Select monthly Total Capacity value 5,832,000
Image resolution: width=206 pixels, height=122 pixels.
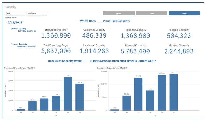[56, 51]
